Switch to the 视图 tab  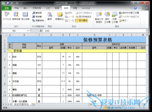(75, 8)
